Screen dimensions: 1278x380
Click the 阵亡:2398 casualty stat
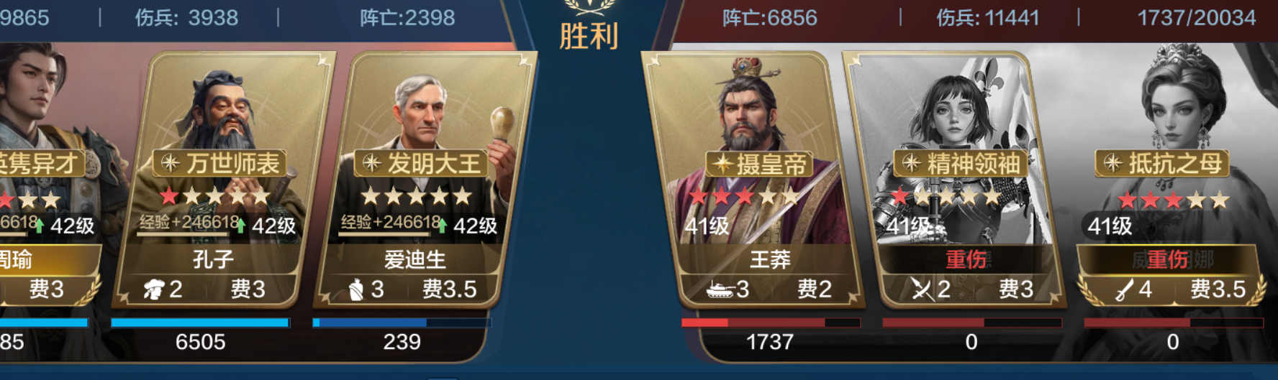(x=407, y=17)
